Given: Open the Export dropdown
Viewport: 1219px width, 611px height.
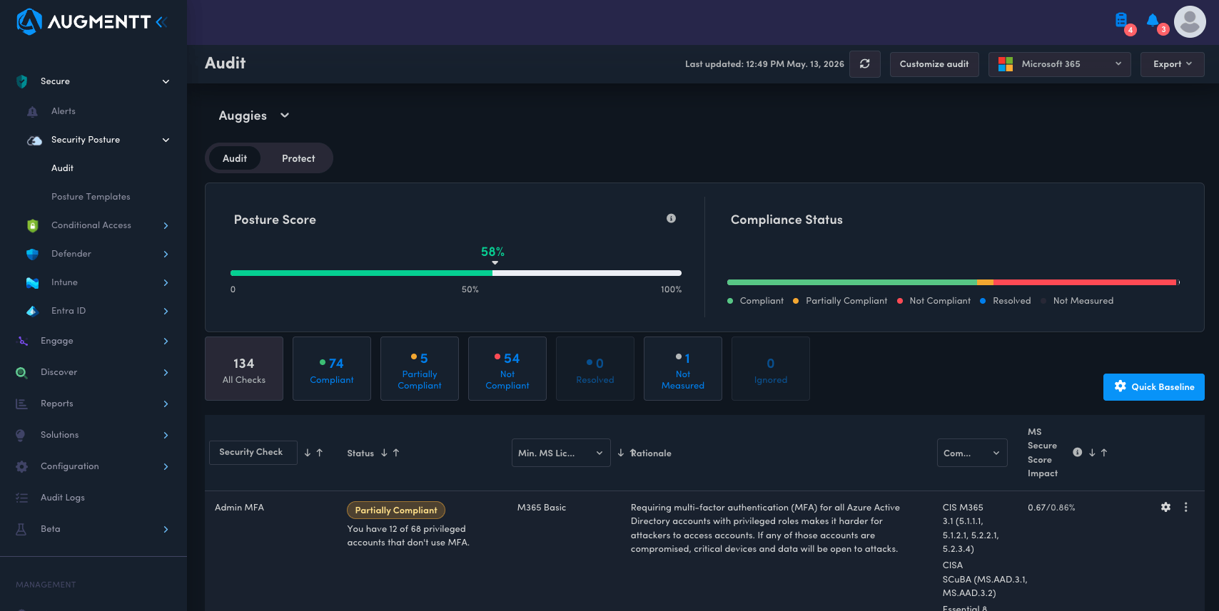Looking at the screenshot, I should [1172, 64].
